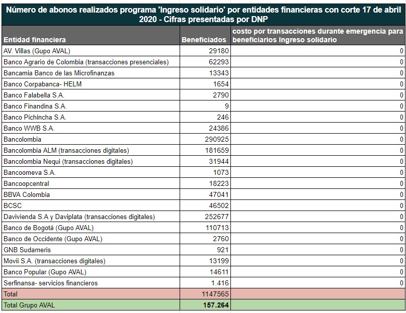
Task: Select 'Banco Finandina S.A.' cell
Action: pos(91,107)
